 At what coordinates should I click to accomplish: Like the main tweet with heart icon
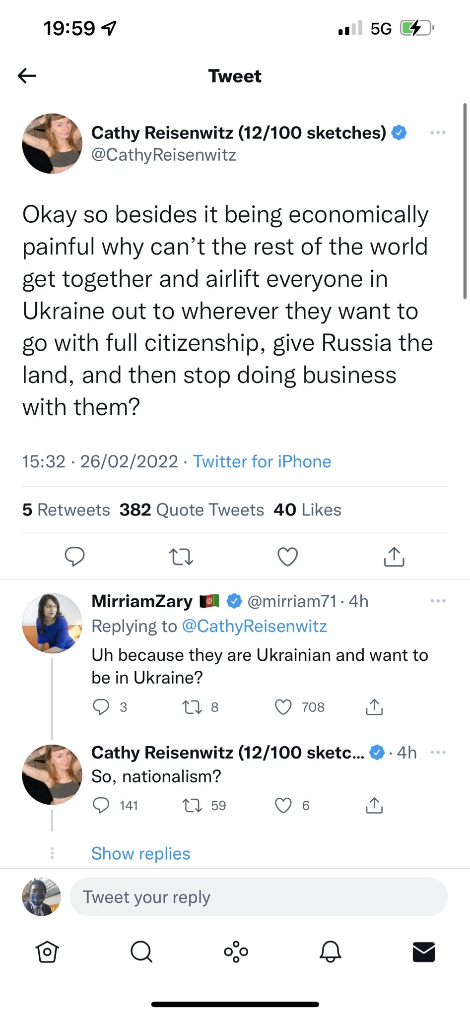pyautogui.click(x=287, y=557)
